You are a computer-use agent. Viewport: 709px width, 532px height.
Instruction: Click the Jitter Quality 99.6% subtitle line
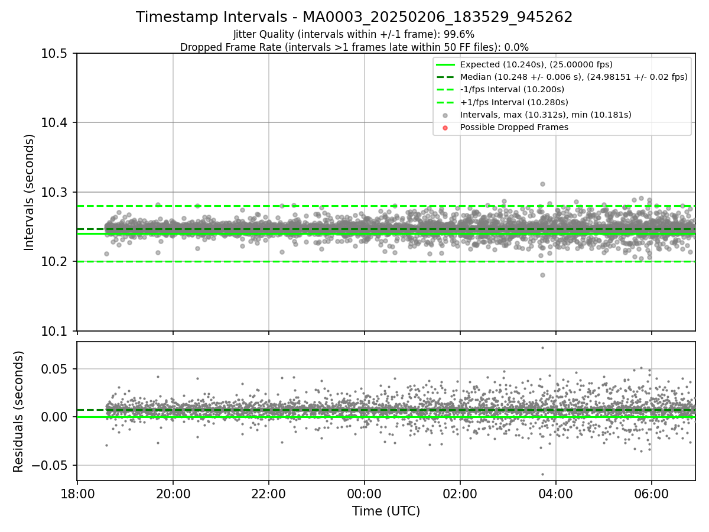coord(354,34)
